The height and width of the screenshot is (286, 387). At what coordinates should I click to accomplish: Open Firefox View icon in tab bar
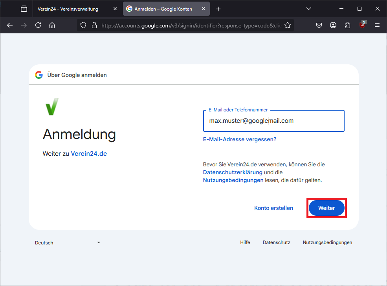point(24,9)
